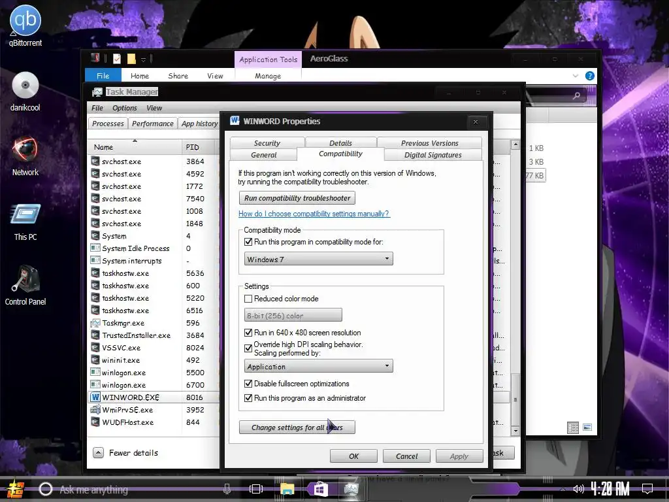Switch to the Processes tab in Task Manager

[108, 124]
